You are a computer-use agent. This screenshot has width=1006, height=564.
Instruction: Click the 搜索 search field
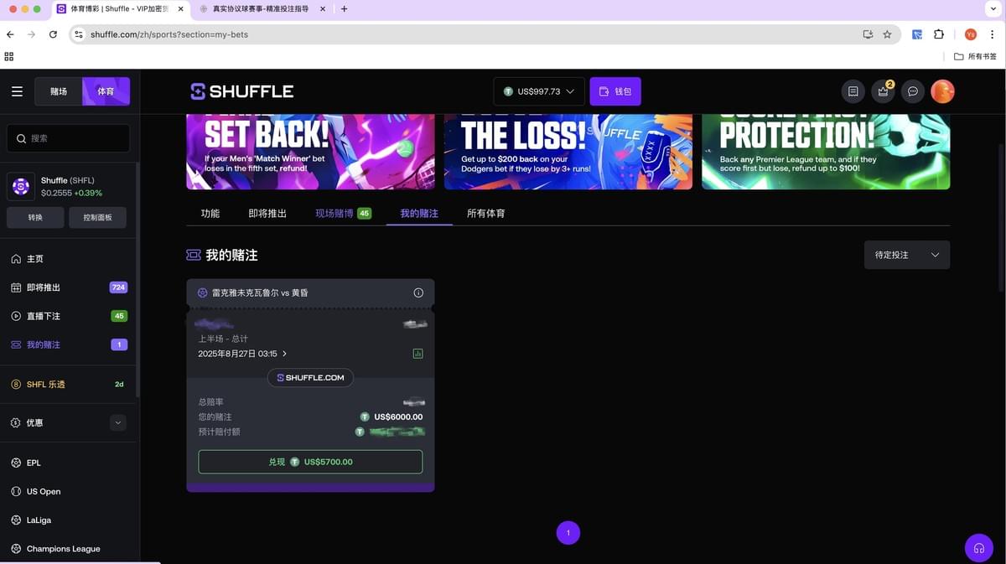69,138
